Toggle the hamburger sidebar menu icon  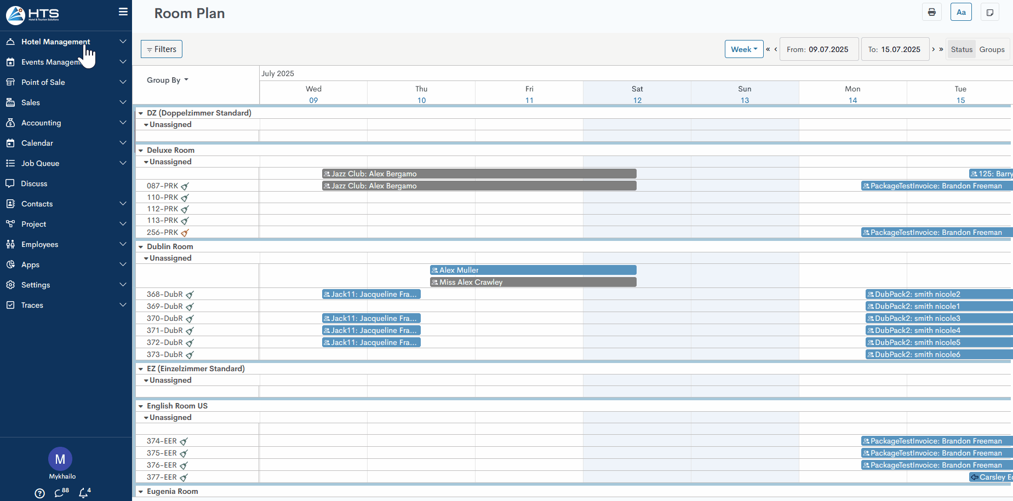tap(123, 11)
